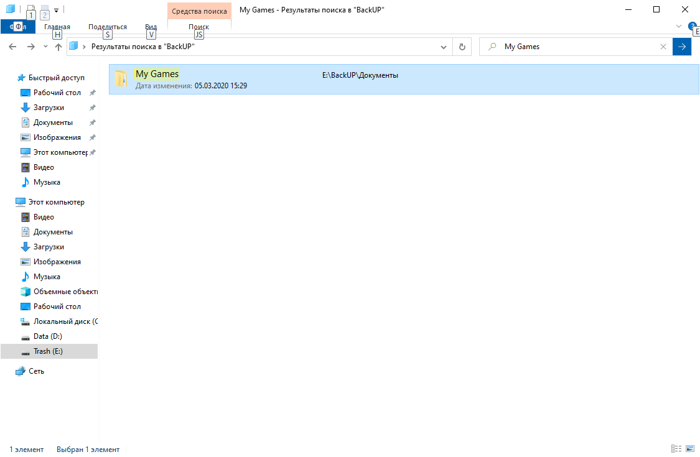This screenshot has height=457, width=700.
Task: Click the pin icon next to Изображения
Action: [93, 137]
